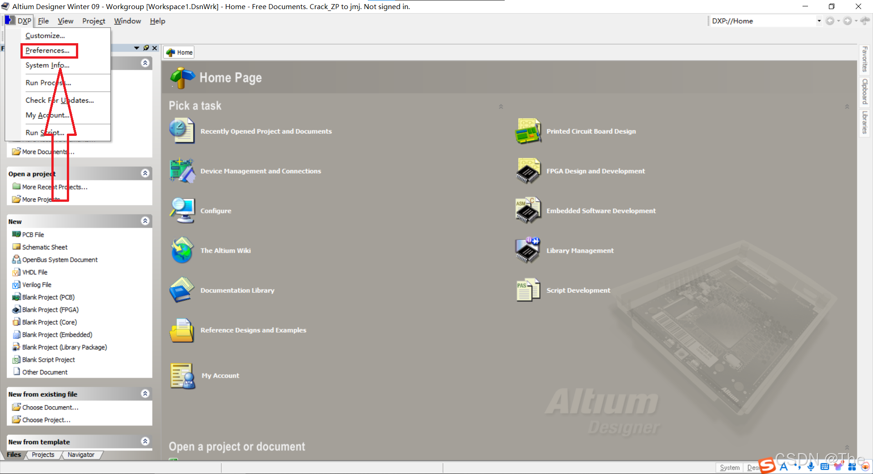This screenshot has width=873, height=474.
Task: Click the Choose Project... link
Action: click(46, 420)
